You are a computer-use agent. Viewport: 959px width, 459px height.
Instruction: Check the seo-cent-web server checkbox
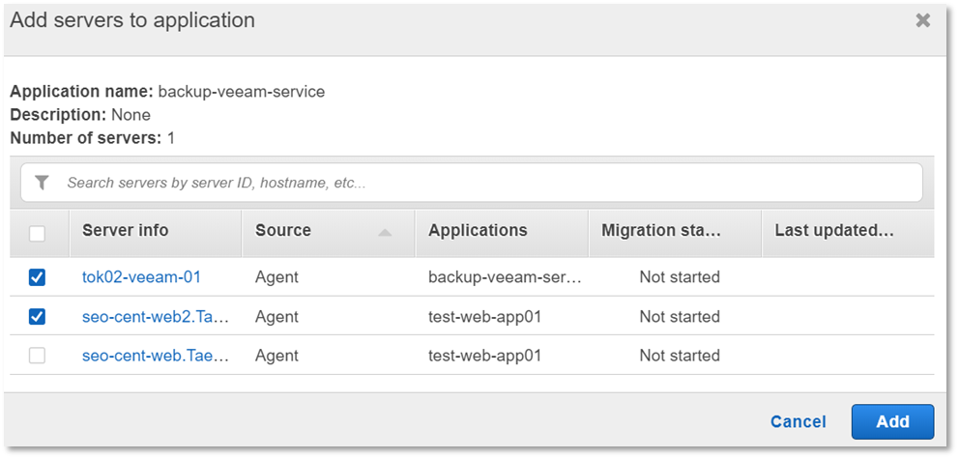pos(37,356)
